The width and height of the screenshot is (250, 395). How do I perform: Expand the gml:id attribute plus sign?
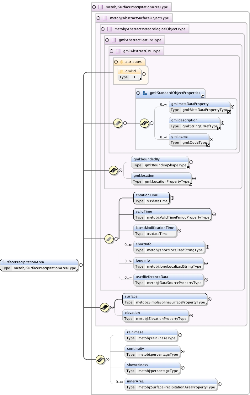pos(144,74)
